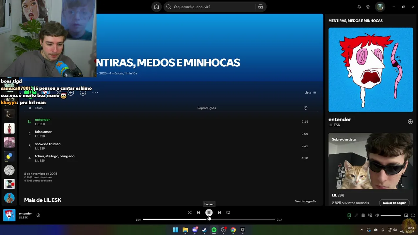418x235 pixels.
Task: Go to the previous track
Action: (x=199, y=212)
